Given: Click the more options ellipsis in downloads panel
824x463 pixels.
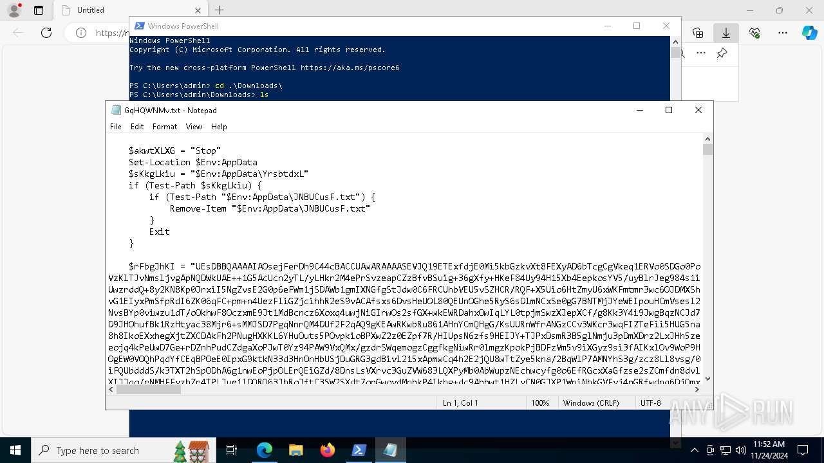Looking at the screenshot, I should [x=701, y=53].
